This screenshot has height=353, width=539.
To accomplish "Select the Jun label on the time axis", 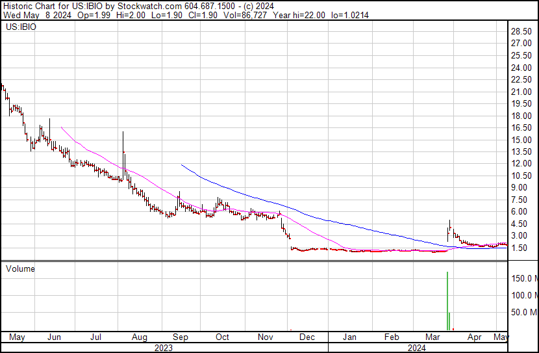I will click(55, 337).
